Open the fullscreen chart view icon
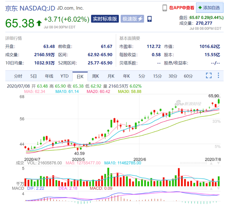The width and height of the screenshot is (233, 209). point(209,75)
